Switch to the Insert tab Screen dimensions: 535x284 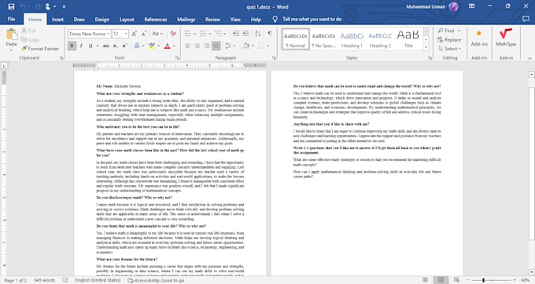tap(57, 20)
